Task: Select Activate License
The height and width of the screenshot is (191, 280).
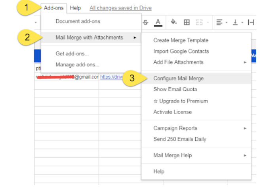Action: (x=196, y=112)
